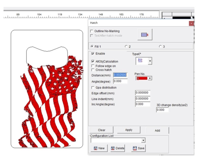
Task: Click the ruler mark labeled 134
Action: pyautogui.click(x=80, y=15)
